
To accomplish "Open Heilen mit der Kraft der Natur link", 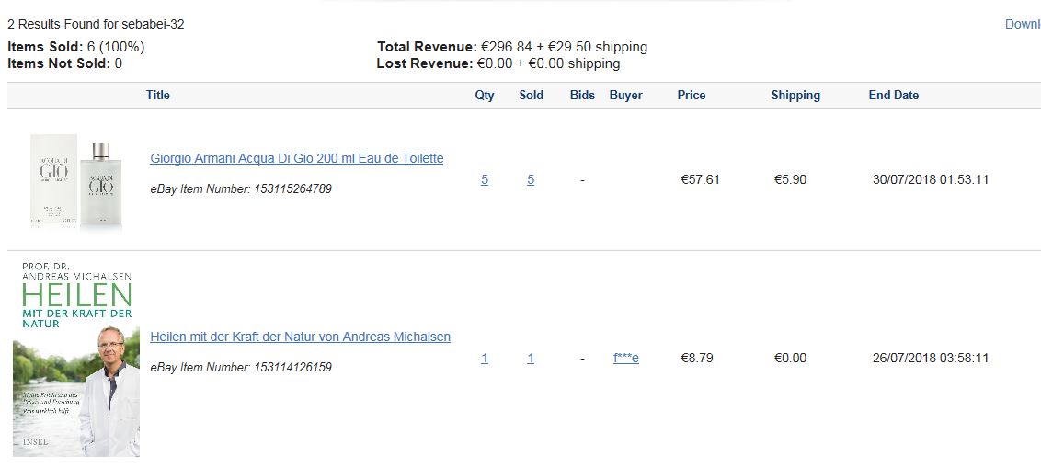I will click(300, 337).
